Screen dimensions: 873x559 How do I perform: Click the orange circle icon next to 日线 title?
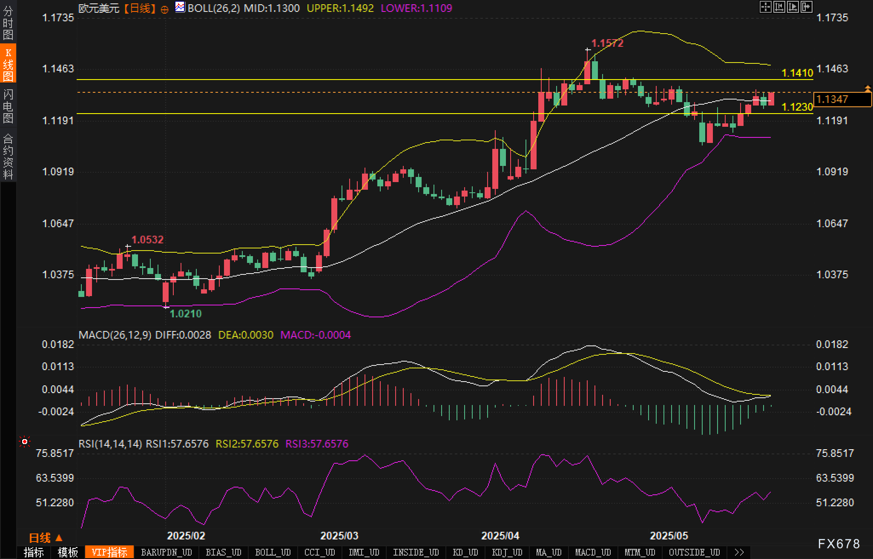(x=164, y=10)
